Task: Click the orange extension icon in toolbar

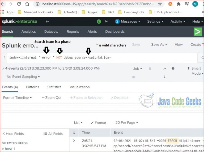Action: pos(170,4)
